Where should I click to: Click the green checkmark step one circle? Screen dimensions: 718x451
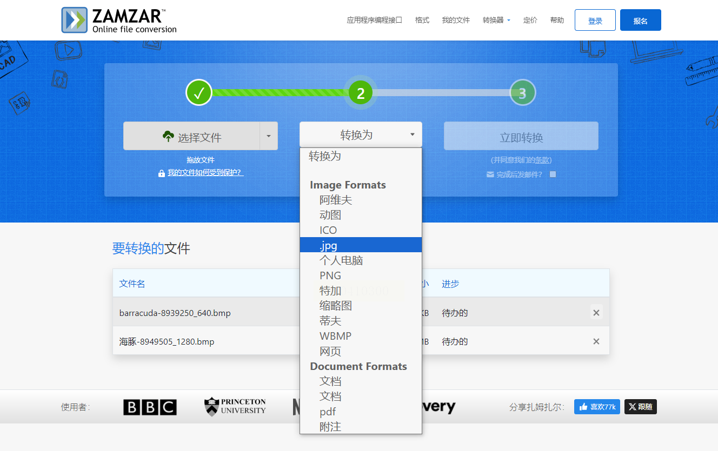[198, 92]
